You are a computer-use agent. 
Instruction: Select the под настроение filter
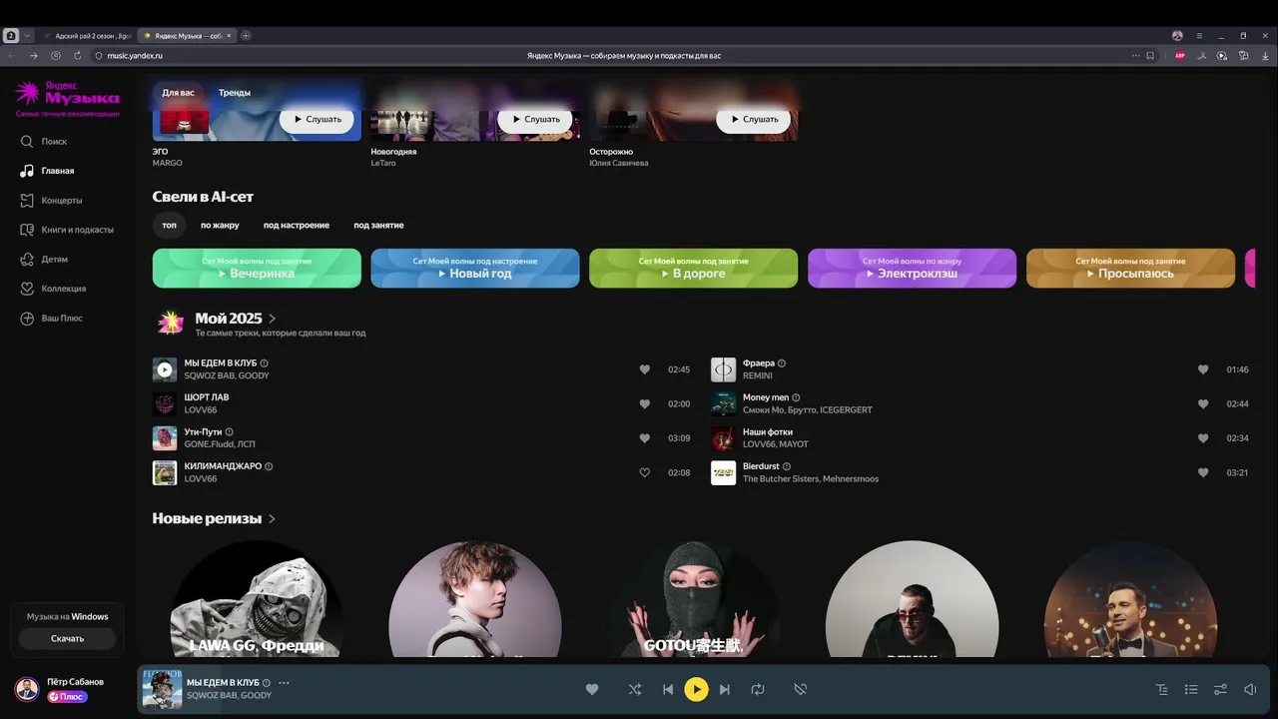click(x=297, y=226)
